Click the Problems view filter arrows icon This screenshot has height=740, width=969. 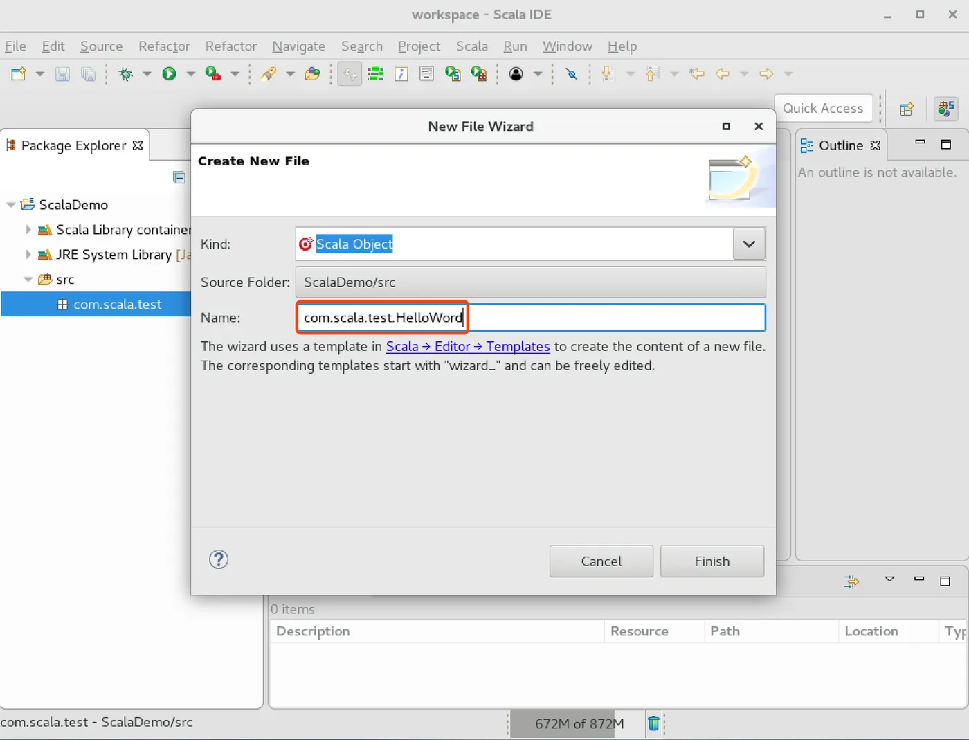pos(851,581)
